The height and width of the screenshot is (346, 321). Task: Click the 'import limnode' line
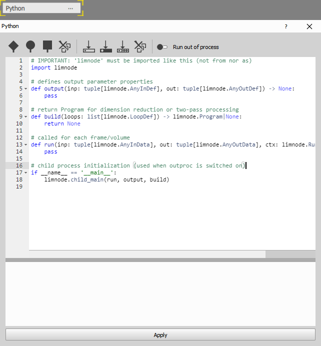pyautogui.click(x=54, y=67)
